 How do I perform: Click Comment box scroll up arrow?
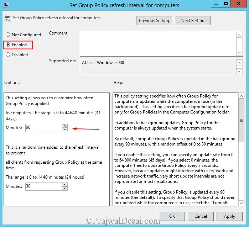click(x=239, y=35)
